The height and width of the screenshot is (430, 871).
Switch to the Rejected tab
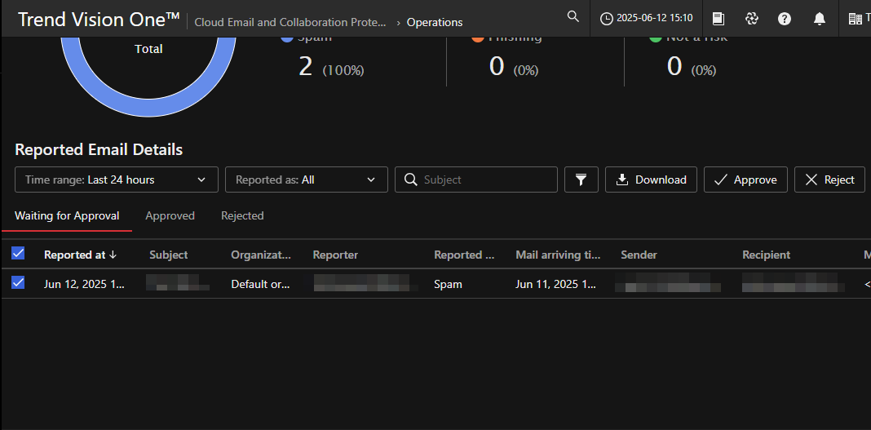point(242,215)
